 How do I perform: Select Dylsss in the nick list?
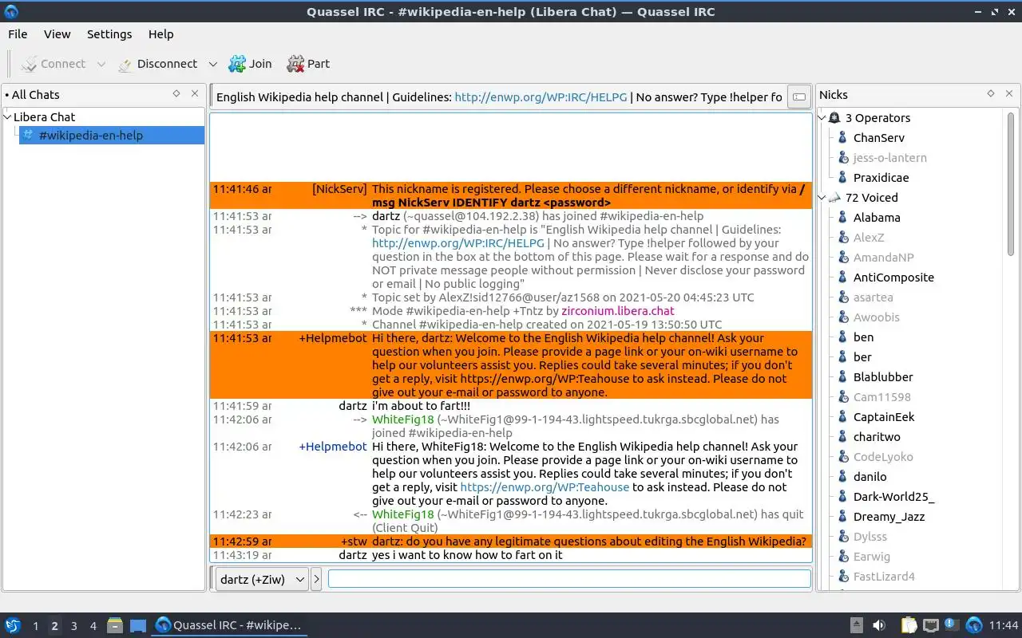(x=870, y=537)
